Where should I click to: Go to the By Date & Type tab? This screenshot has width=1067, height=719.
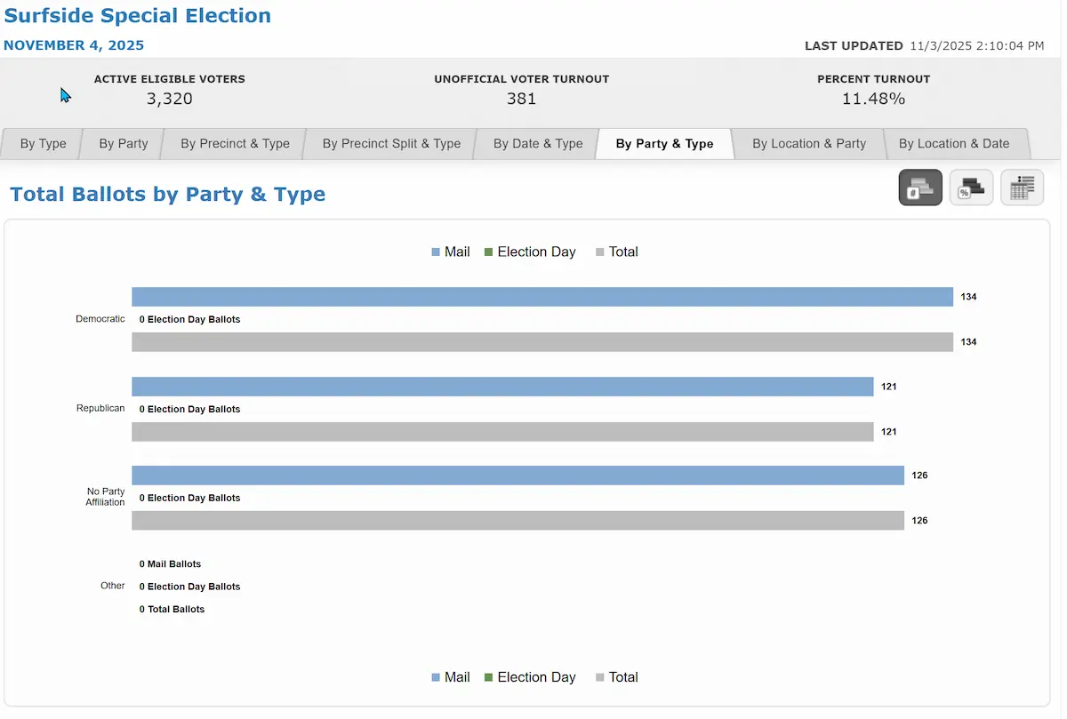[538, 144]
